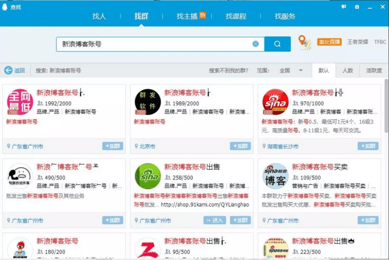Click 湖南省长沙市 location label
The height and width of the screenshot is (260, 389).
click(283, 146)
